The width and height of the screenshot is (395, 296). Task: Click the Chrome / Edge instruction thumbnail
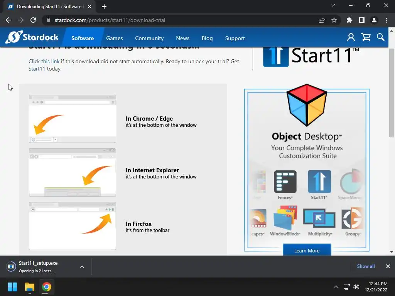[x=73, y=119]
